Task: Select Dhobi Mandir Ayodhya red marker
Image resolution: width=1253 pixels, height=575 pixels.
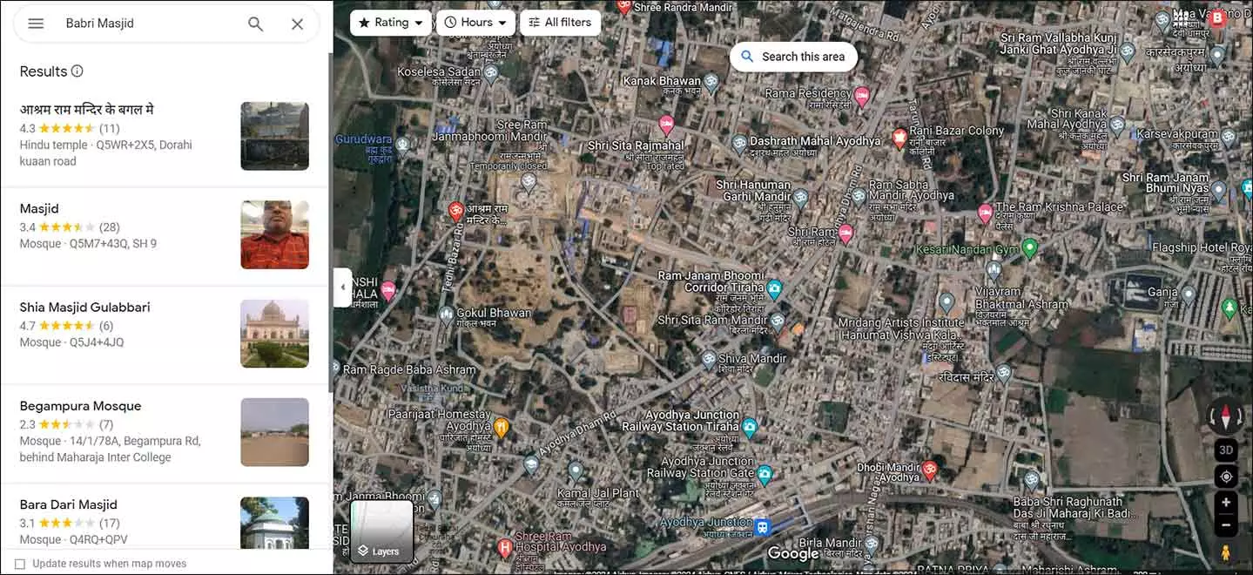Action: [929, 470]
